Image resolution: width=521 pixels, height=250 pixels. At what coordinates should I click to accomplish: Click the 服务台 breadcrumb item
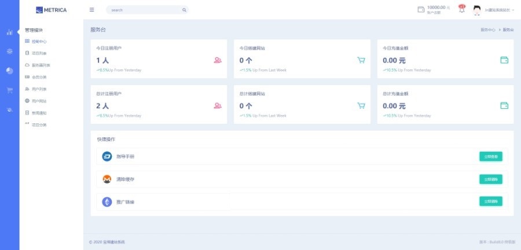pos(508,30)
